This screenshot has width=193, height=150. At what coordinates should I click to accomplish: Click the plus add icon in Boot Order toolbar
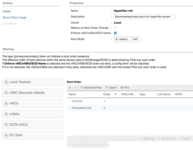click(70, 88)
